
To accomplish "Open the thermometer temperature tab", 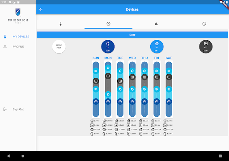I will tap(60, 24).
